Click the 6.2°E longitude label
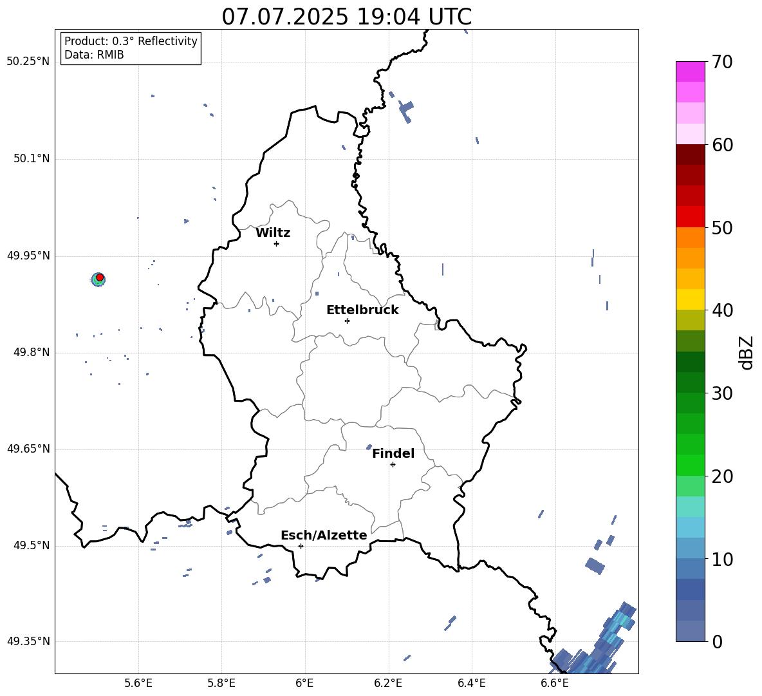Image resolution: width=762 pixels, height=696 pixels. tap(388, 683)
